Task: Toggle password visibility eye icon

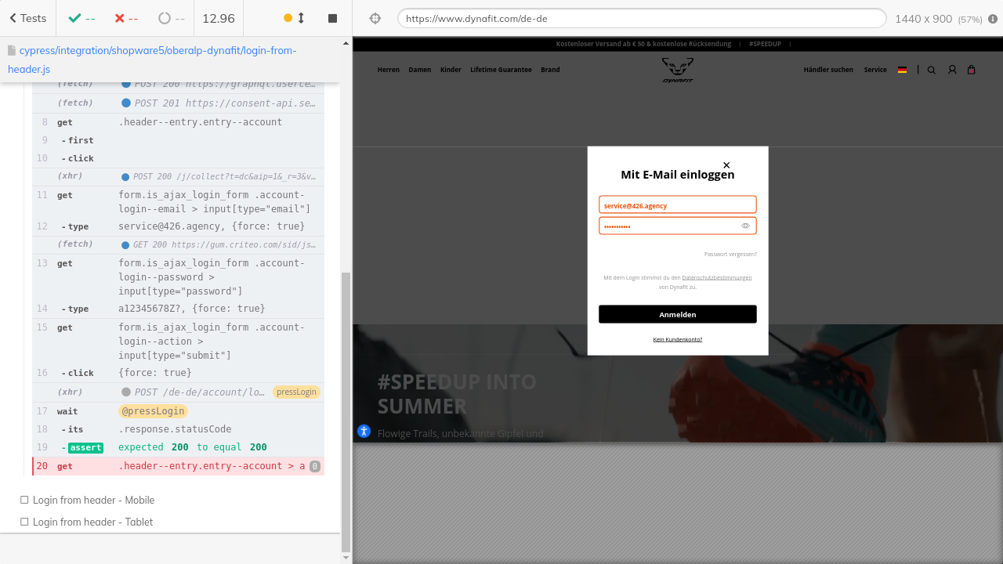Action: [745, 226]
